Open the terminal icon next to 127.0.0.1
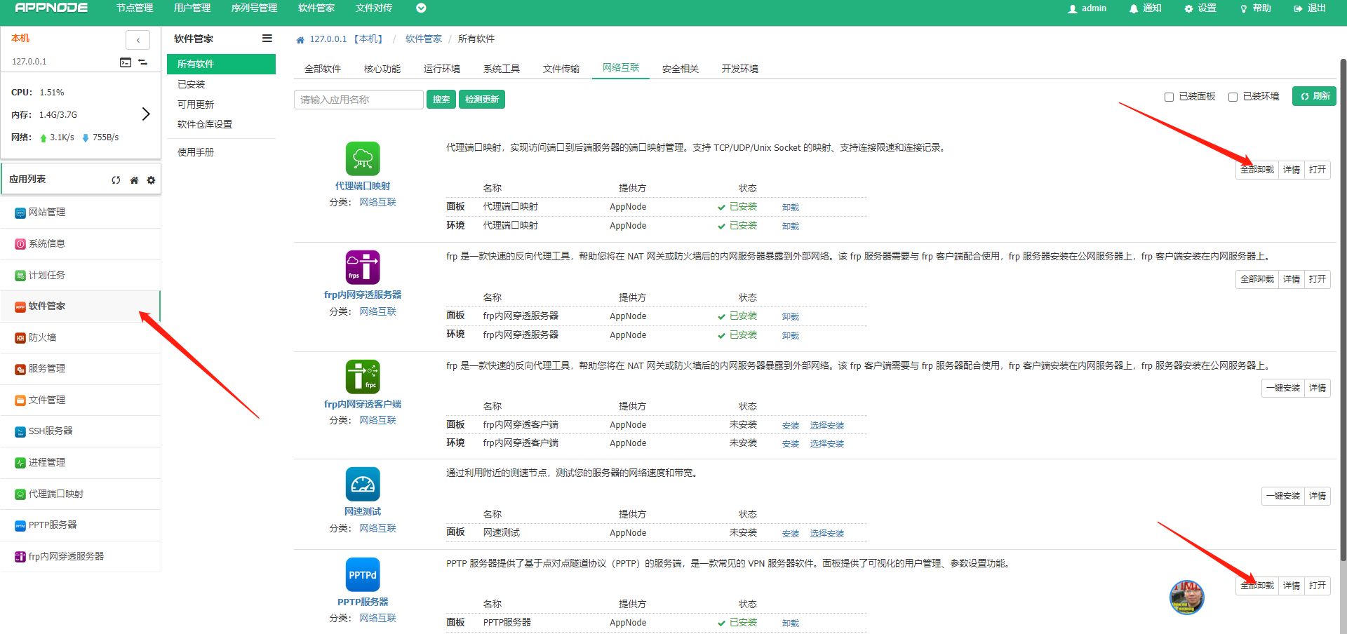This screenshot has width=1347, height=634. click(x=126, y=62)
